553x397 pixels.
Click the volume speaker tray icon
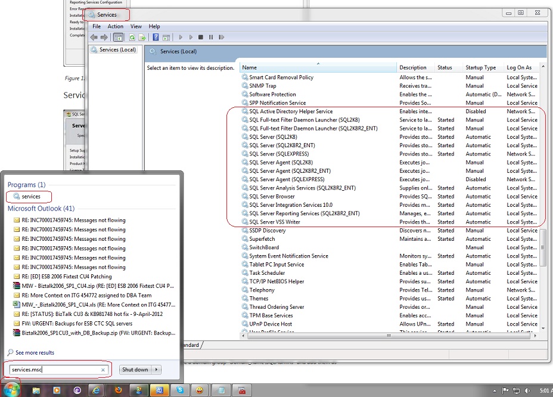pyautogui.click(x=527, y=390)
